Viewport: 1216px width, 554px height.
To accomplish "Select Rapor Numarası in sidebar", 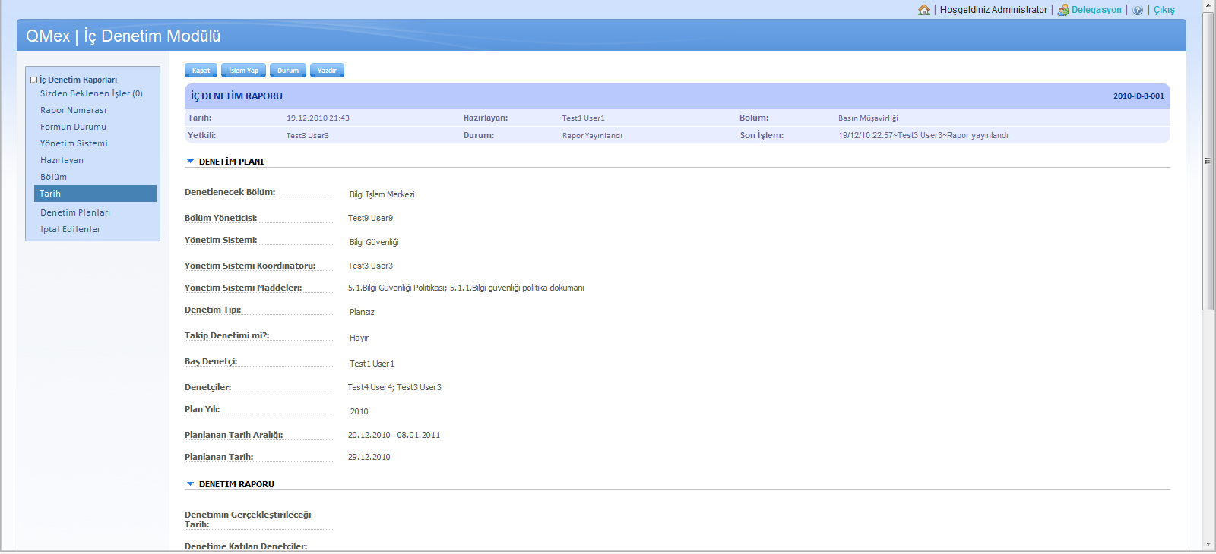I will pos(73,110).
